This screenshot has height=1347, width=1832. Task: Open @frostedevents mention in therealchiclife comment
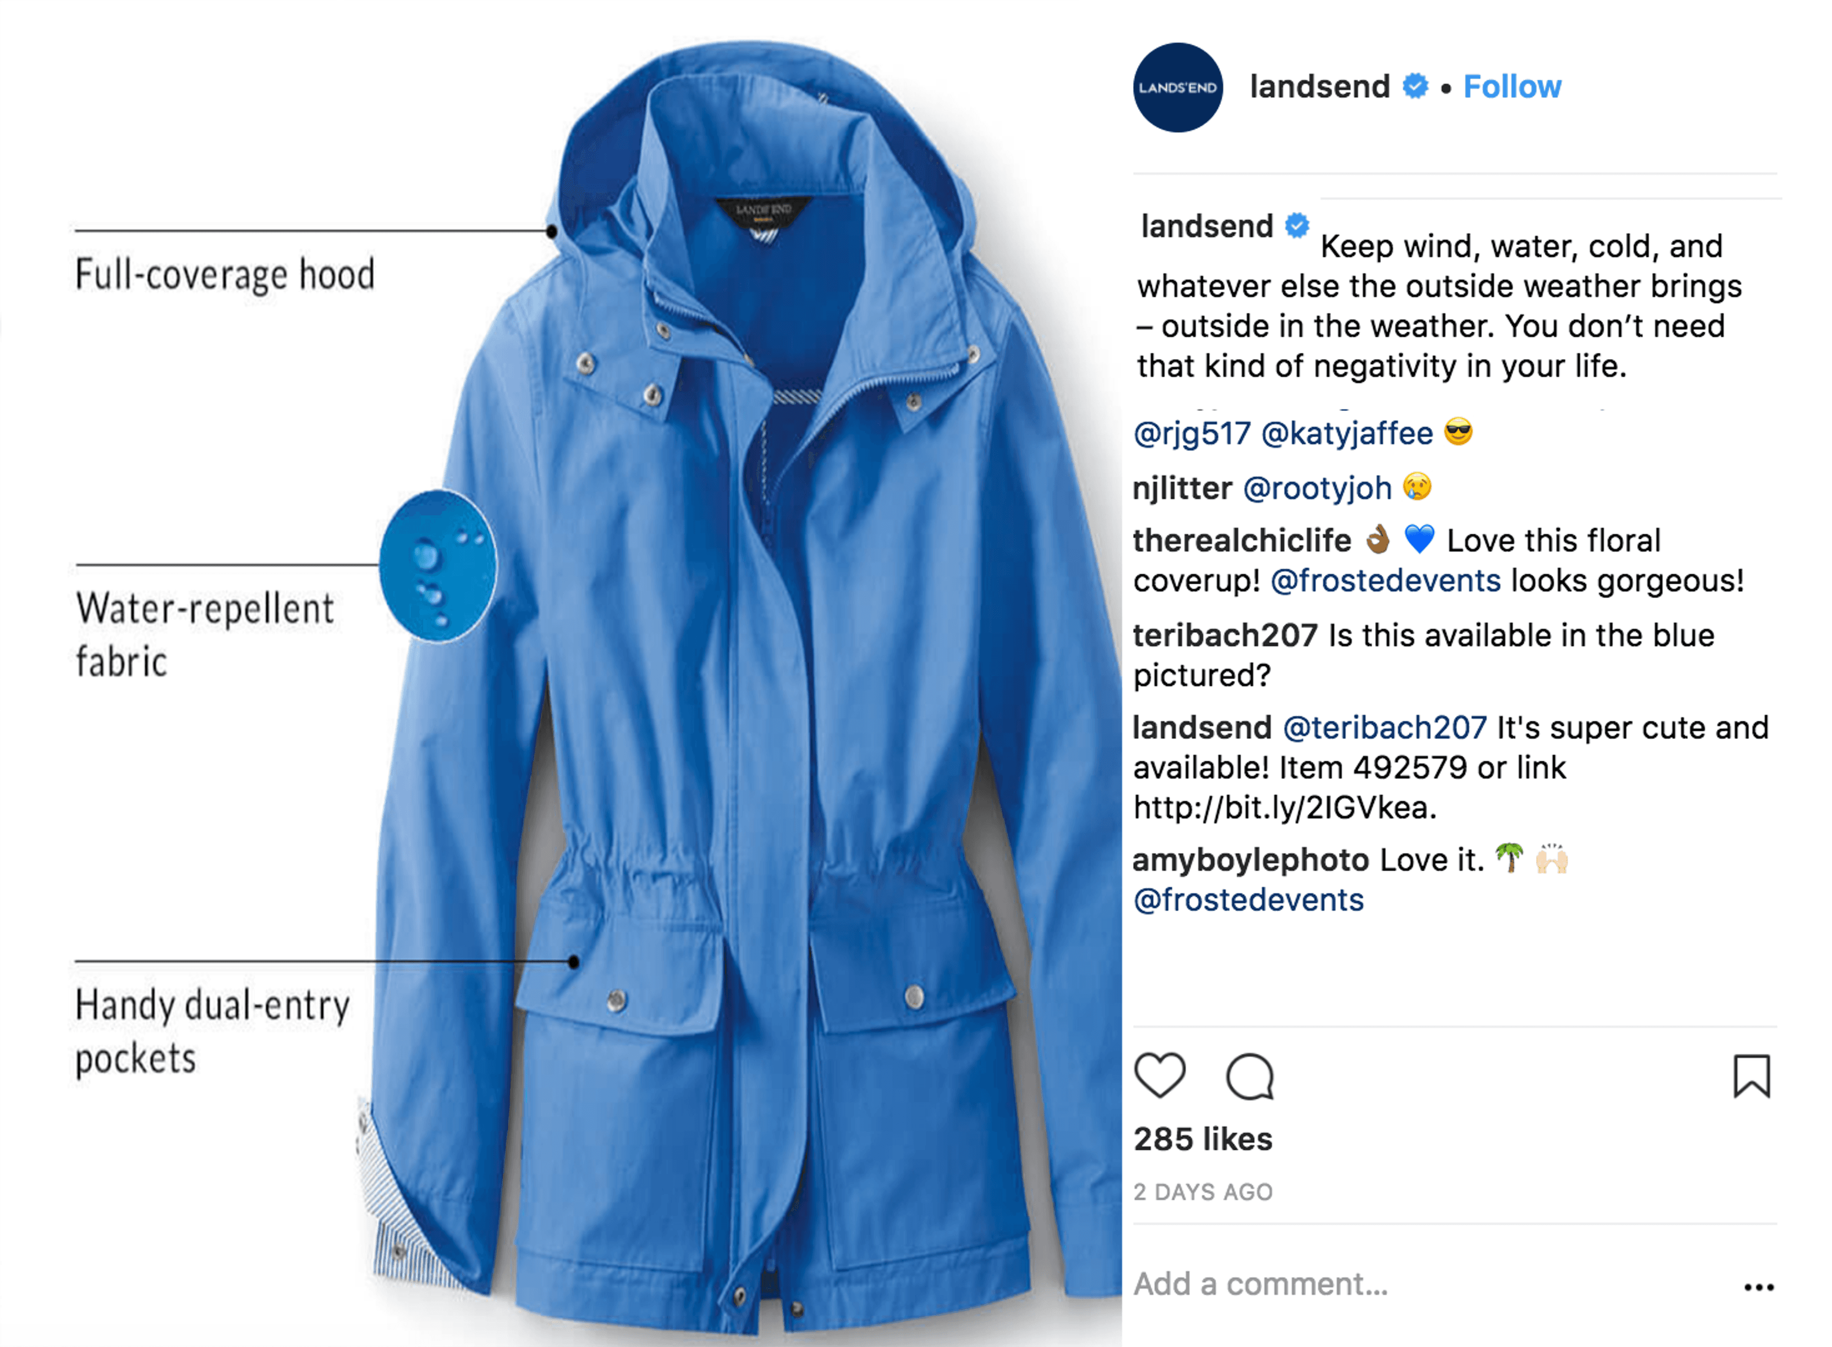coord(1385,581)
